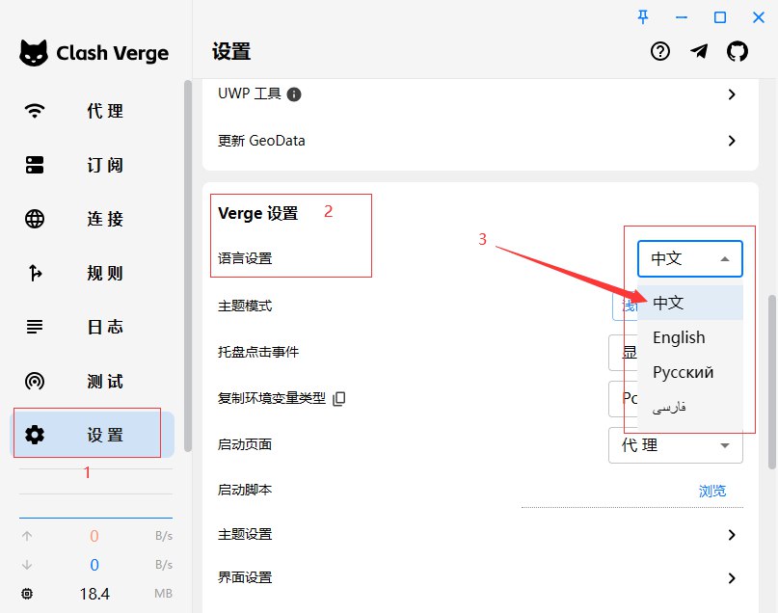Choose Русский in the language list
The width and height of the screenshot is (778, 613).
click(683, 372)
